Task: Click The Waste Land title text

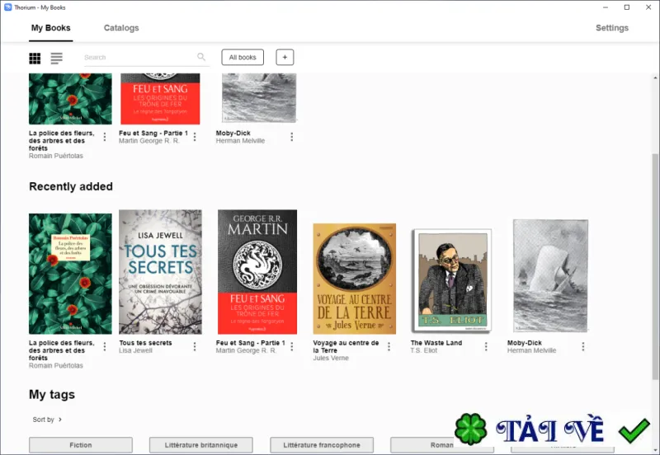Action: (436, 343)
